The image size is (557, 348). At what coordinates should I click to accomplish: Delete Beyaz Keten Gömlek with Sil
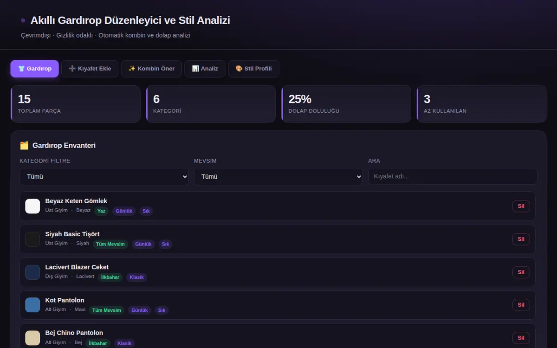[521, 206]
